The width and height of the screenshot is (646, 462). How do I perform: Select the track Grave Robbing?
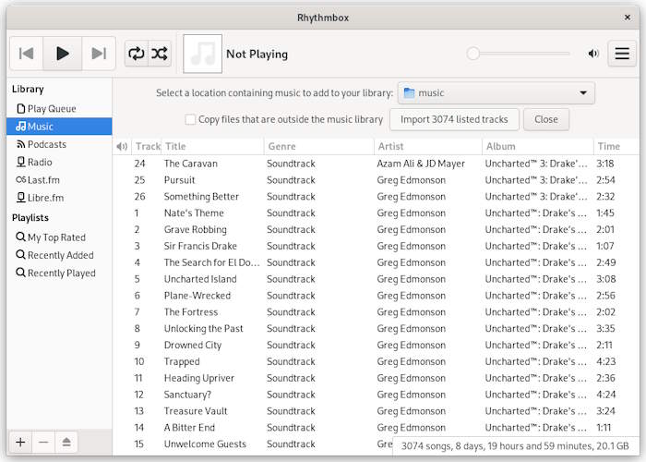pyautogui.click(x=376, y=229)
